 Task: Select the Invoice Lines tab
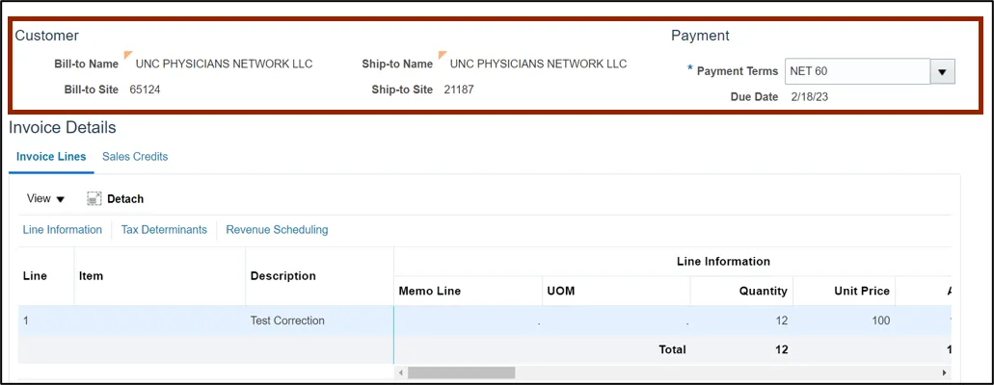tap(51, 157)
